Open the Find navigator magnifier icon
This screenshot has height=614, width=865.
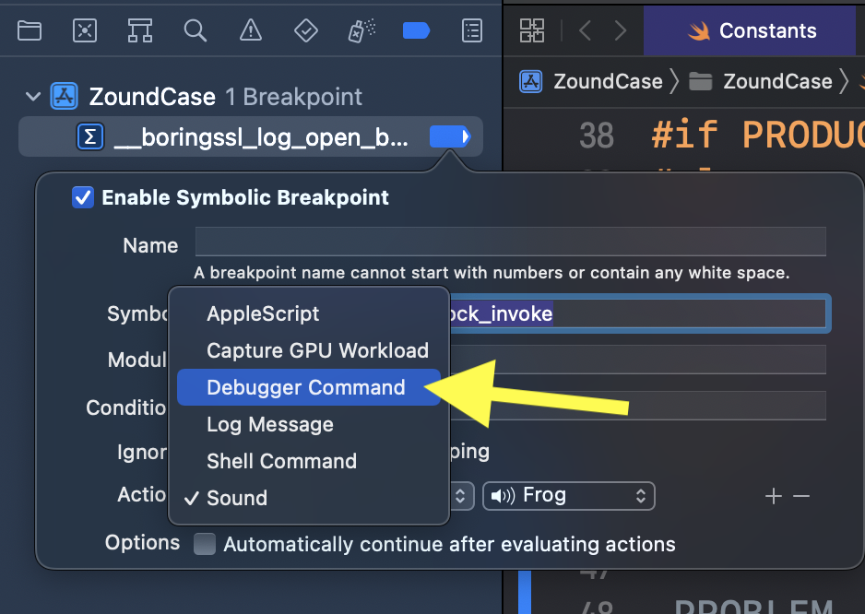(x=195, y=30)
